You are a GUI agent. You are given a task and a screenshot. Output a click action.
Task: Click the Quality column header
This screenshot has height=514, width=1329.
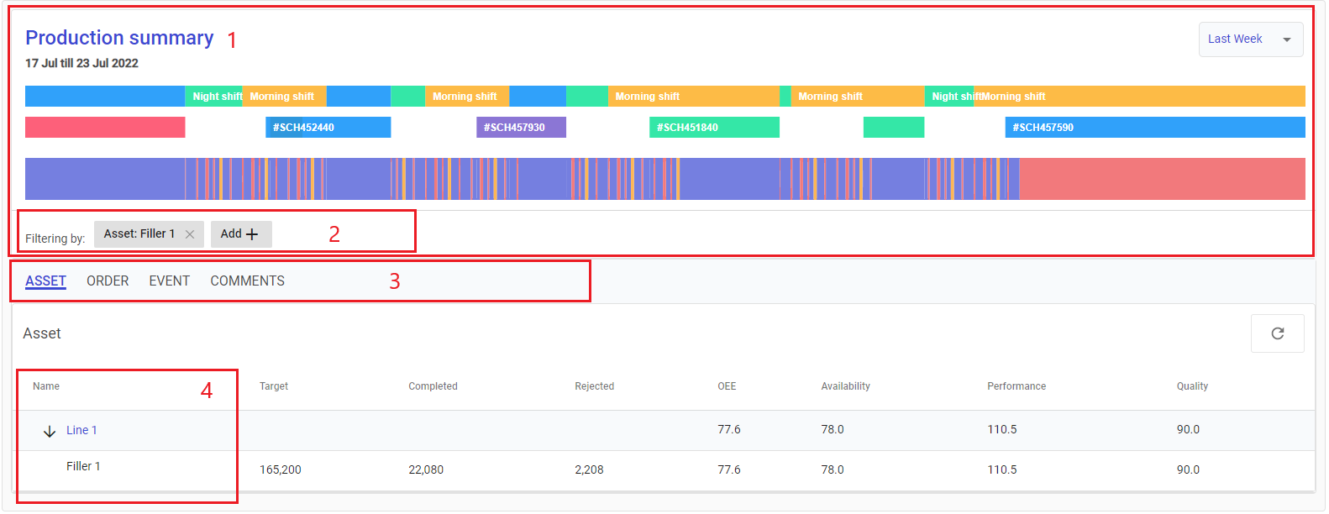pos(1192,386)
